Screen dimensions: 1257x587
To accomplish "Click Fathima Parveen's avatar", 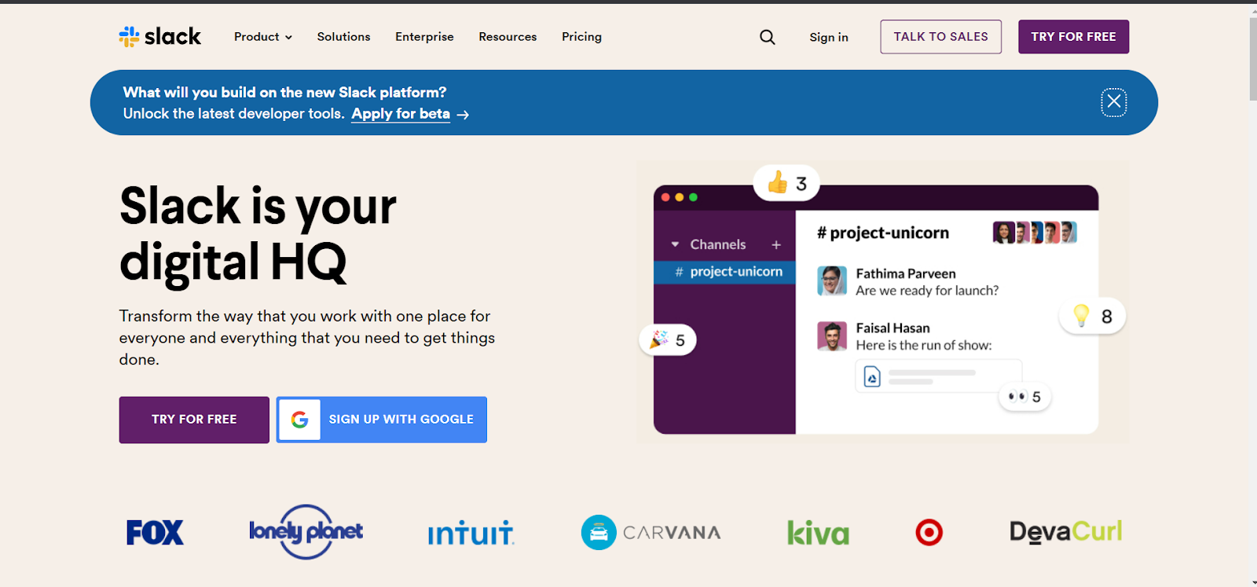I will [x=832, y=281].
